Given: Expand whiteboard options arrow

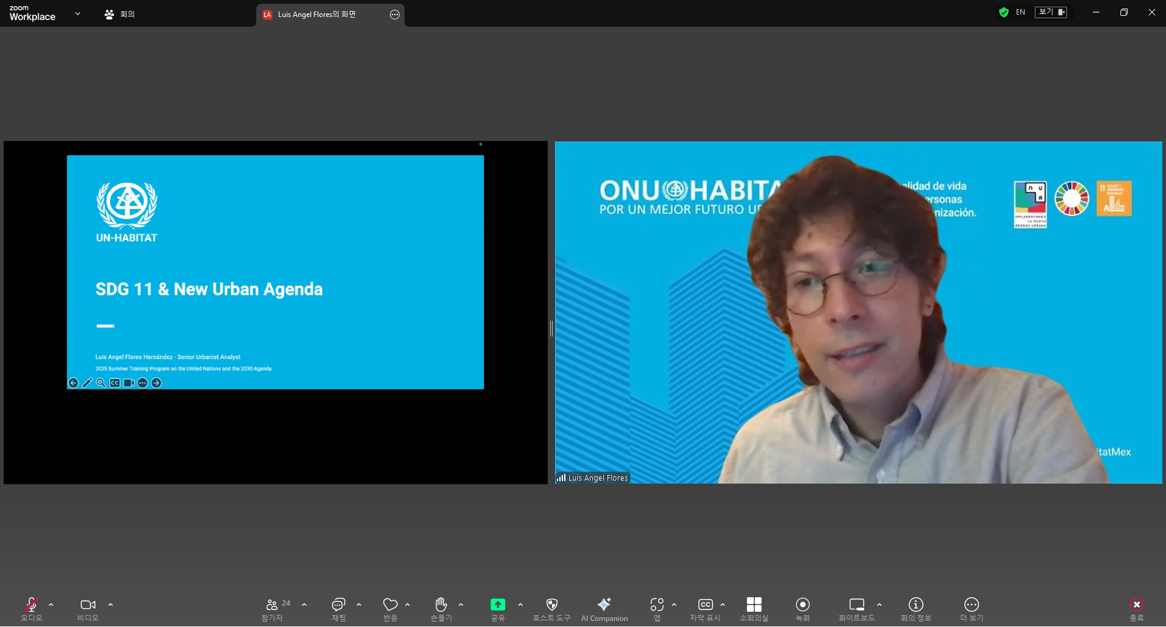Looking at the screenshot, I should coord(879,605).
